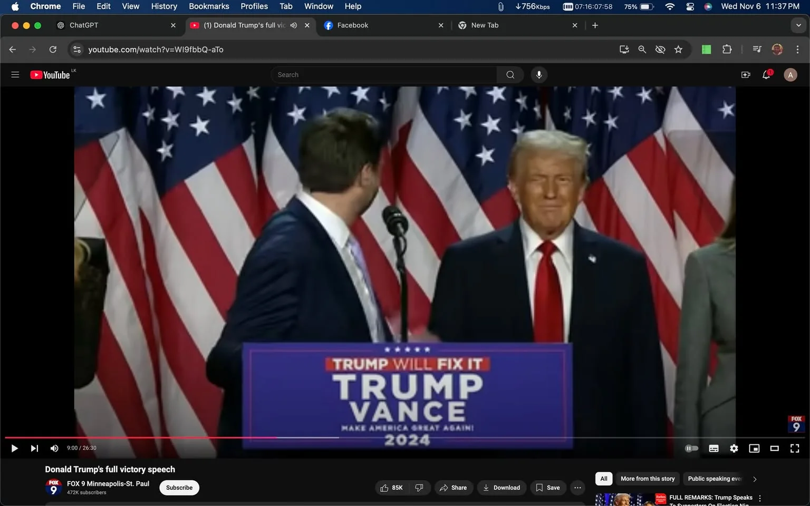Switch to the ChatGPT tab
810x506 pixels.
(116, 25)
